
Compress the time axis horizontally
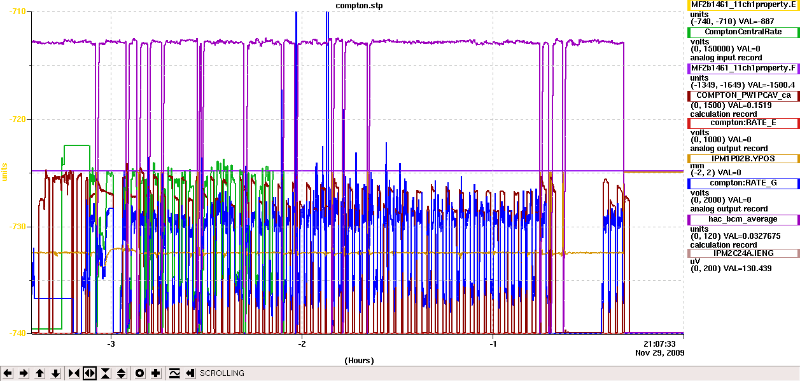click(74, 373)
